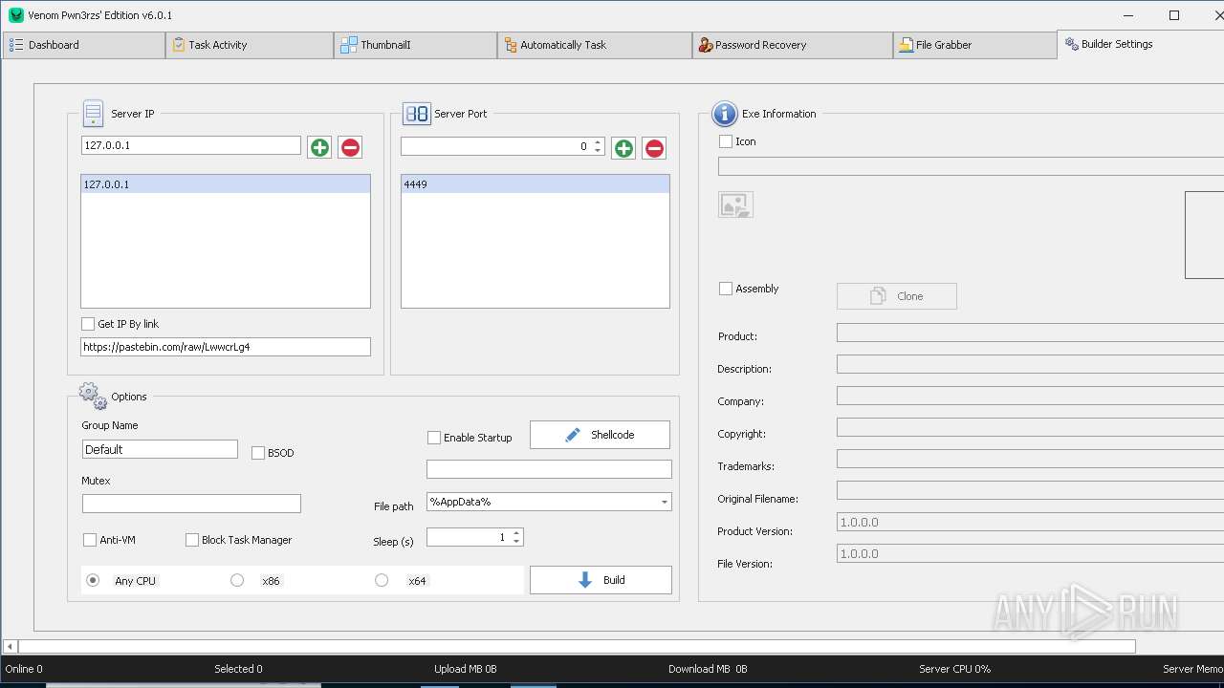Click the Shellcode button

click(x=600, y=435)
